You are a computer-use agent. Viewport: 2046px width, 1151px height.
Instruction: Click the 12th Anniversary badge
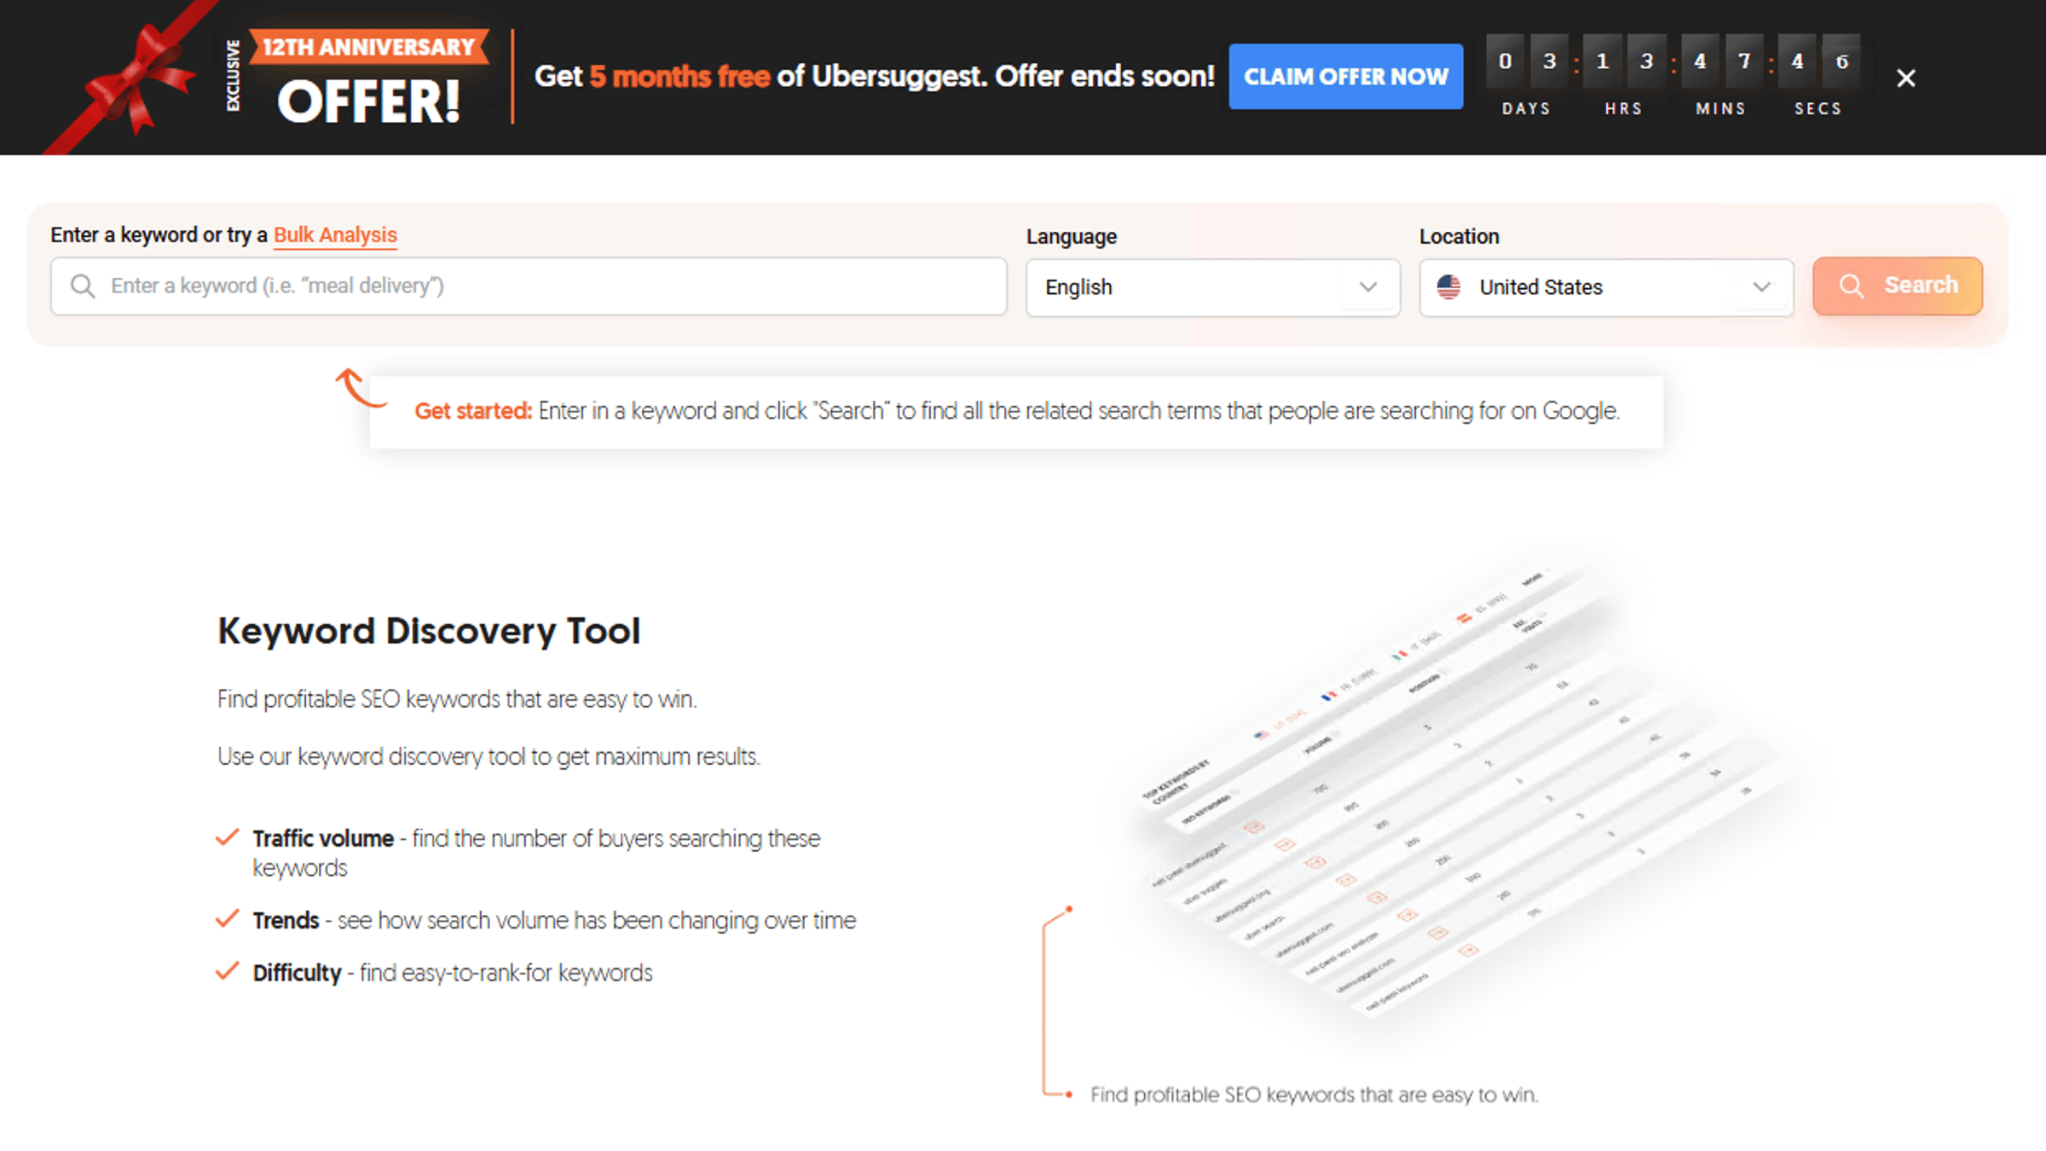click(368, 47)
